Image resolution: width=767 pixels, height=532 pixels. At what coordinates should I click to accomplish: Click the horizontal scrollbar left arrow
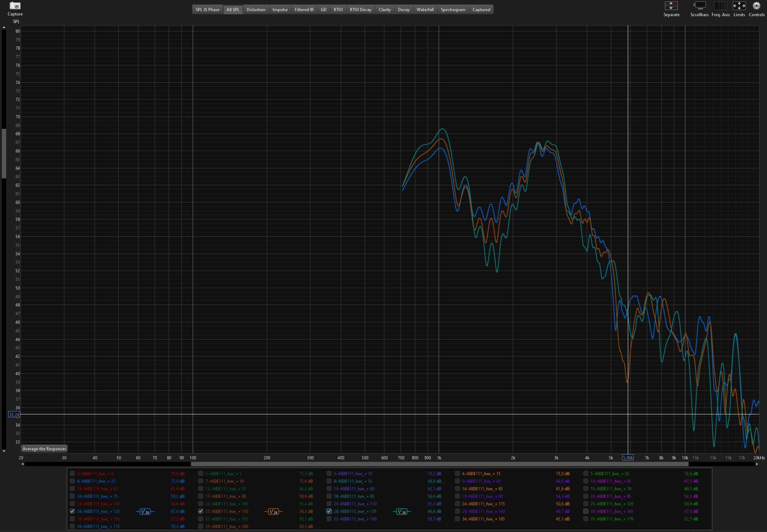point(22,464)
